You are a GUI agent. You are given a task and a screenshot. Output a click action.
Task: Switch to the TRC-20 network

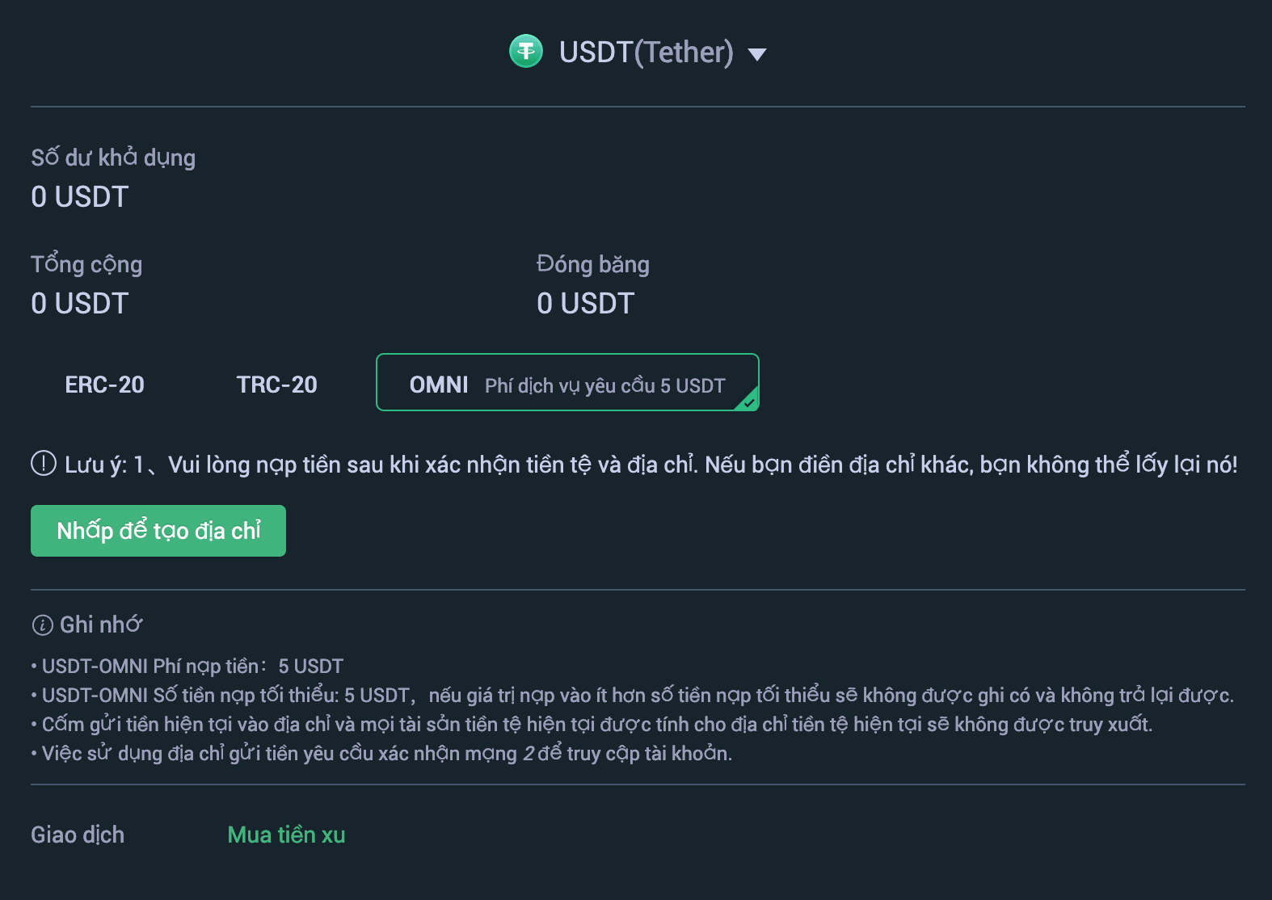pos(276,385)
